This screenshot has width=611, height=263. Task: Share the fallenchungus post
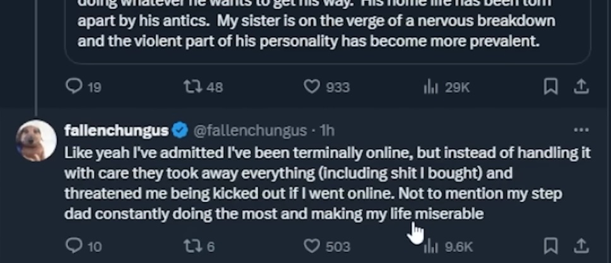pyautogui.click(x=581, y=245)
